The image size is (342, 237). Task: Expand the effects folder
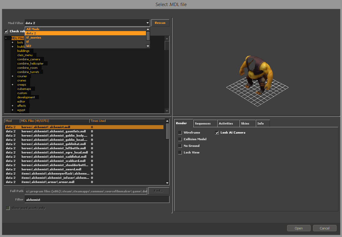click(12, 106)
